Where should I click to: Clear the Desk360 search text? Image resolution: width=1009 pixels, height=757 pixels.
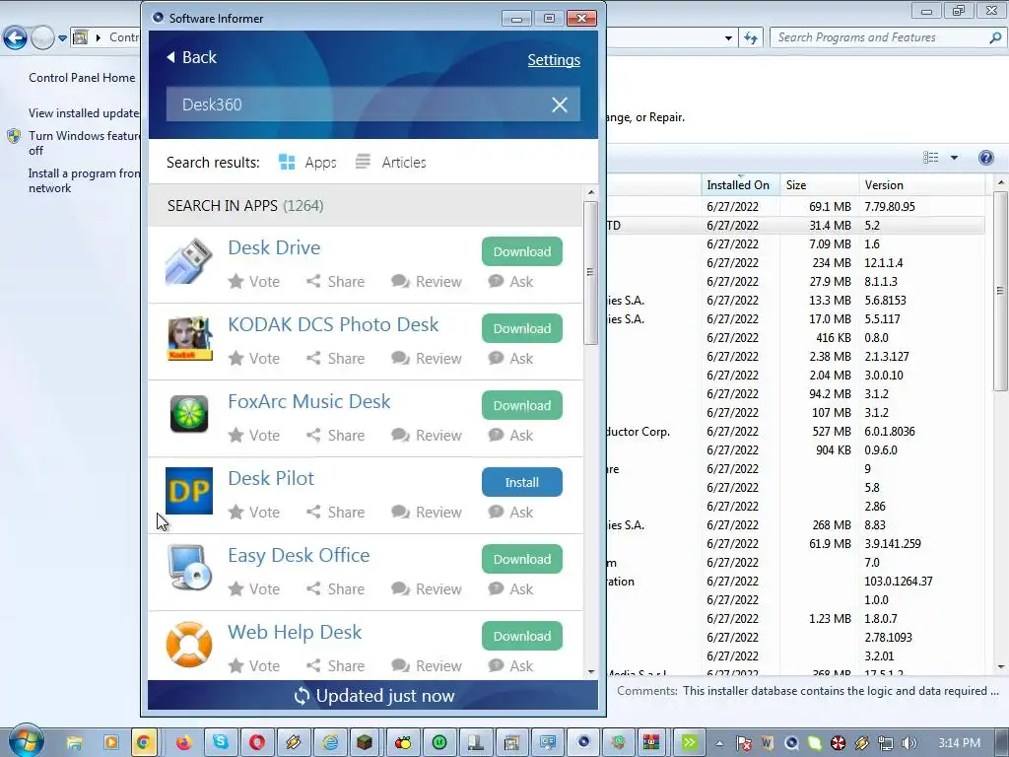click(x=560, y=104)
